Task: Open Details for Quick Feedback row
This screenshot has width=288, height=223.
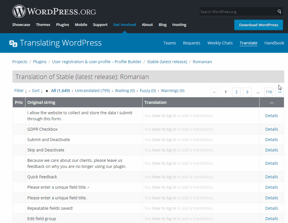Action: [x=272, y=177]
